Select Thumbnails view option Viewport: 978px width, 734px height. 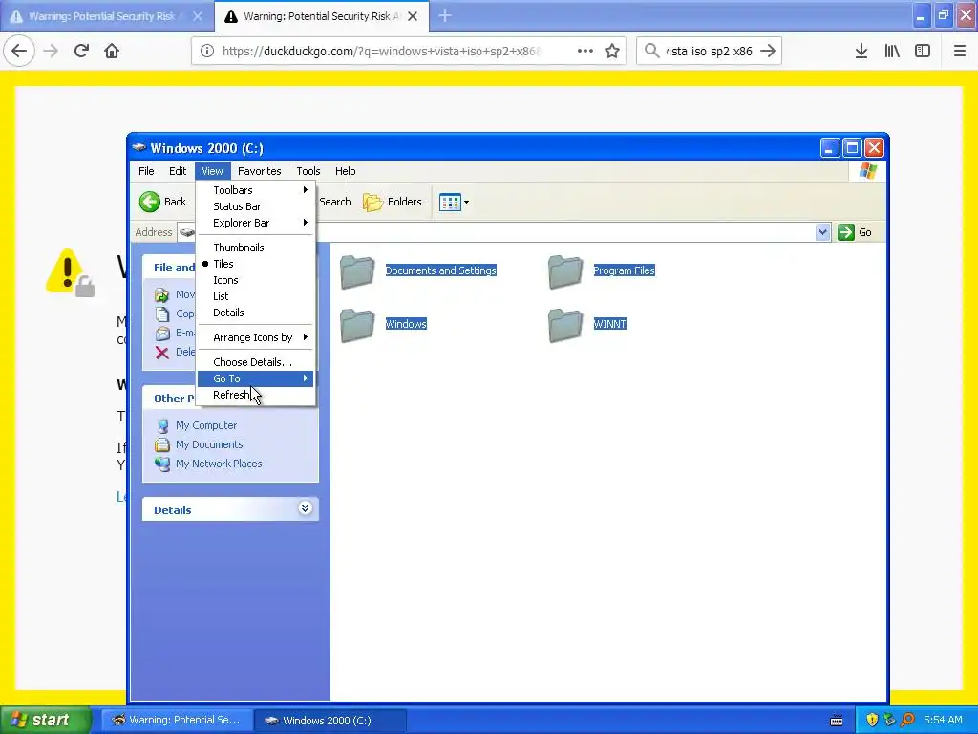(x=256, y=248)
